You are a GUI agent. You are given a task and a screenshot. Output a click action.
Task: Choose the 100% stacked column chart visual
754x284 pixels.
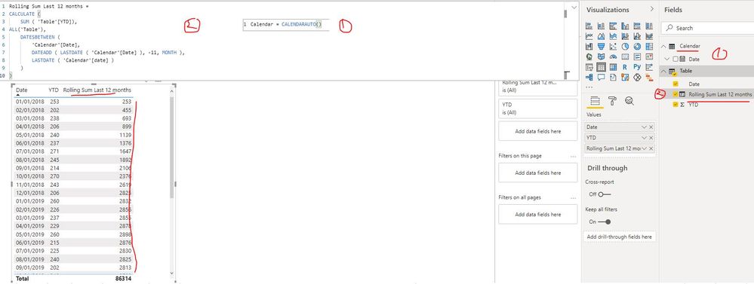tap(649, 26)
